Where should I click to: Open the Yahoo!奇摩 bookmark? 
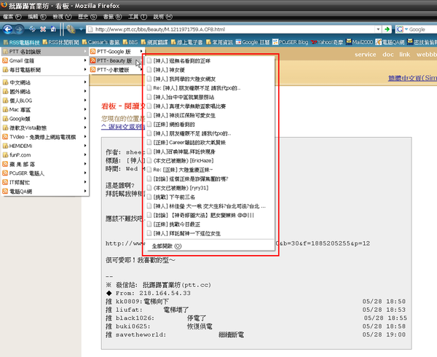(327, 42)
